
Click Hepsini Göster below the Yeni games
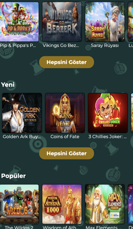tap(66, 153)
